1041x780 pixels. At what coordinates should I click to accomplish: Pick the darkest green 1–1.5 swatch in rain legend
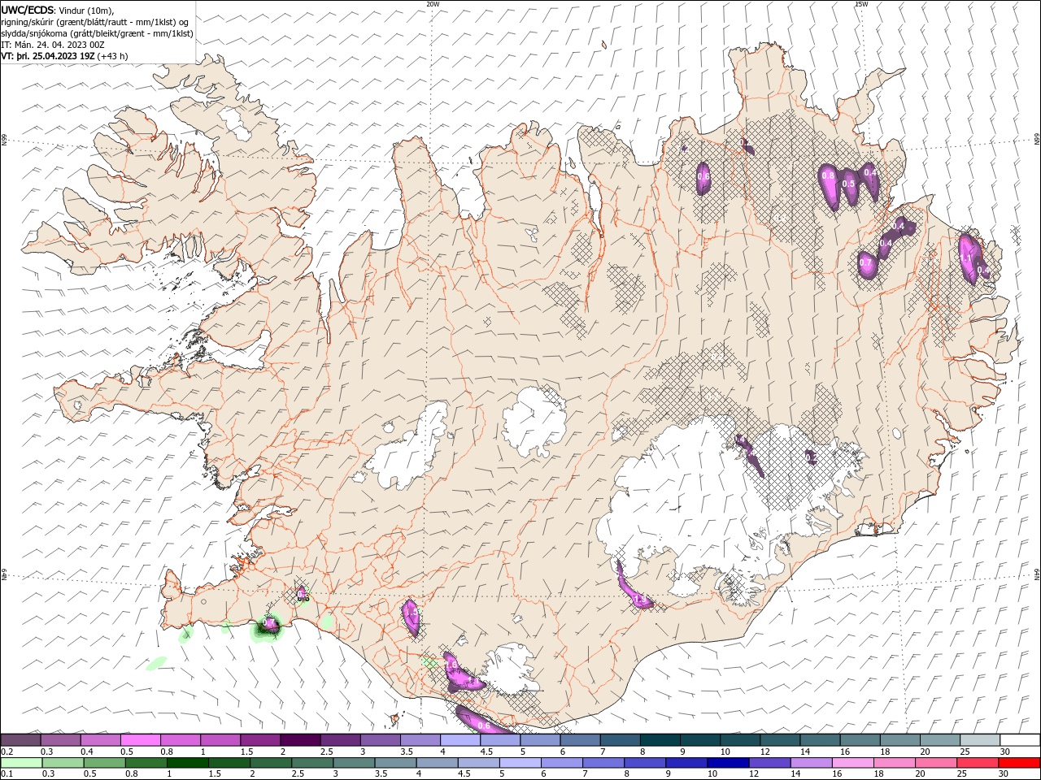pos(187,763)
